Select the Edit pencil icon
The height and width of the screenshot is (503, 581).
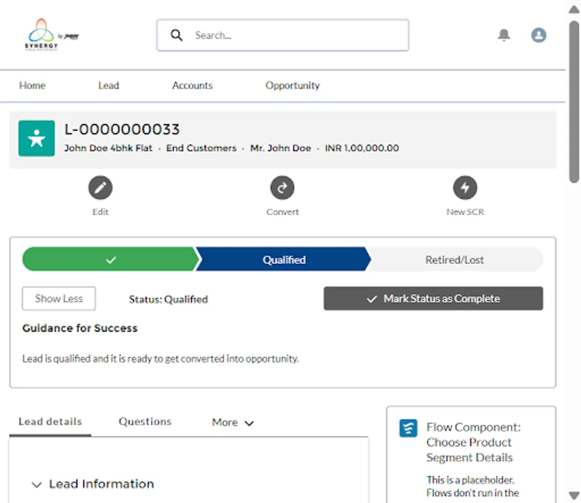point(100,188)
